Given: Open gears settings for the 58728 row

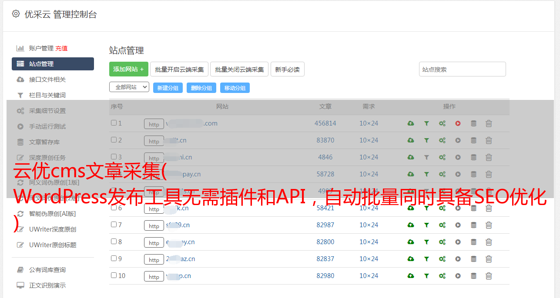Looking at the screenshot, I should click(x=442, y=174).
